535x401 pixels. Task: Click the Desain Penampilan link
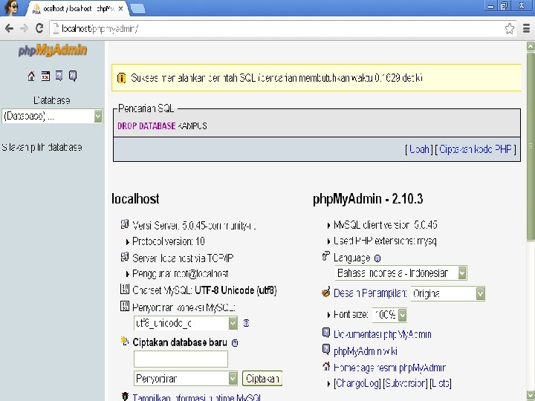point(370,293)
